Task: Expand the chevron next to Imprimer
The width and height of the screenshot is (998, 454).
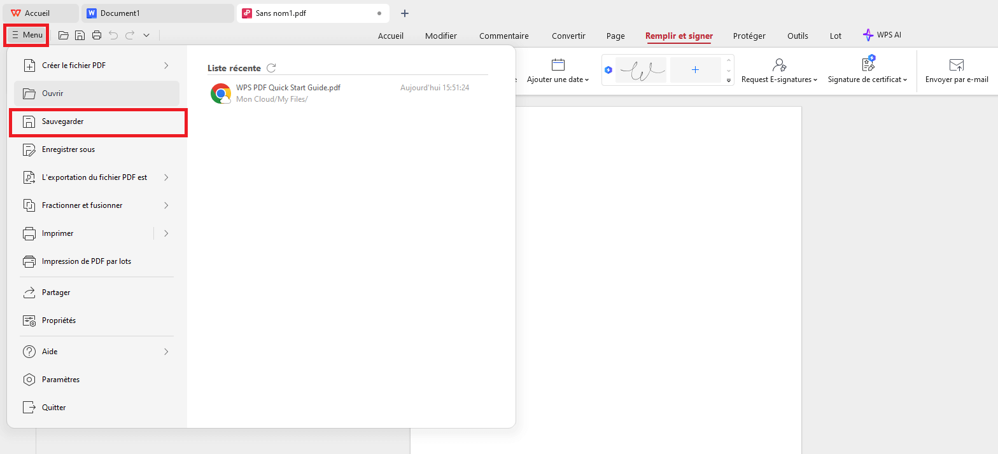Action: [x=166, y=233]
